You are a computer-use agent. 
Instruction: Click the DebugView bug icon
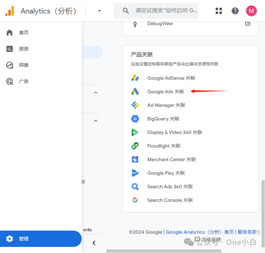pos(135,24)
